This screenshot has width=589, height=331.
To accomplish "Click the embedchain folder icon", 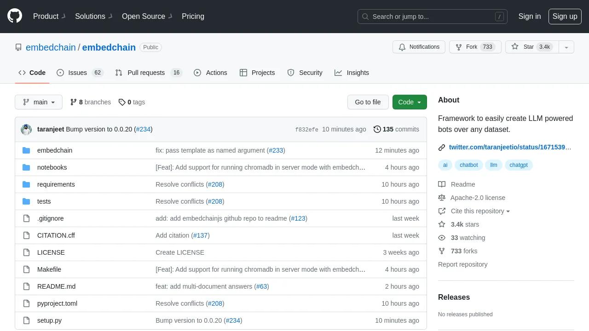I will click(26, 150).
